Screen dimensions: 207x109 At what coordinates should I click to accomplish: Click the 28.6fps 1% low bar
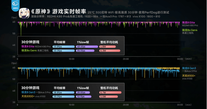click(x=83, y=92)
